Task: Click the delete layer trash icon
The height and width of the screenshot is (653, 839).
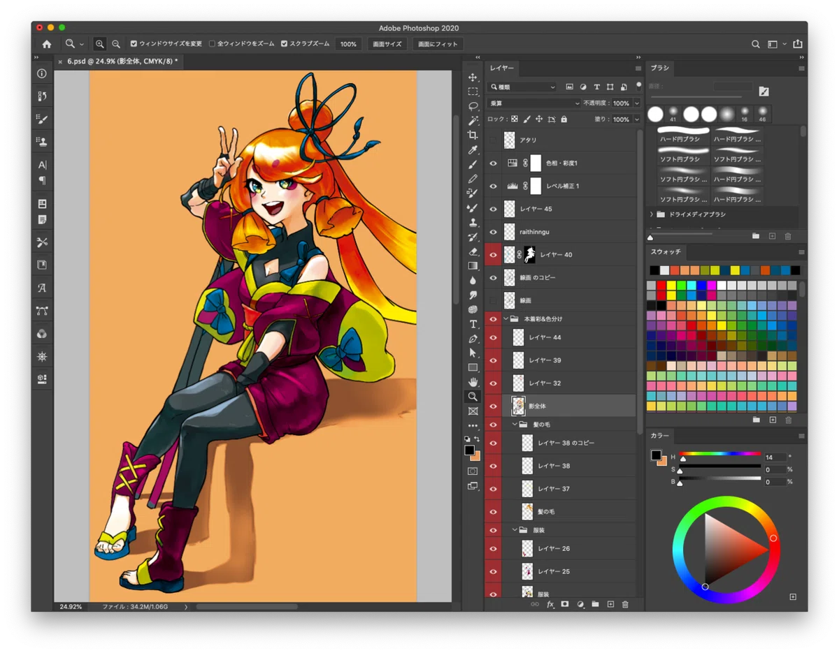Action: [625, 604]
